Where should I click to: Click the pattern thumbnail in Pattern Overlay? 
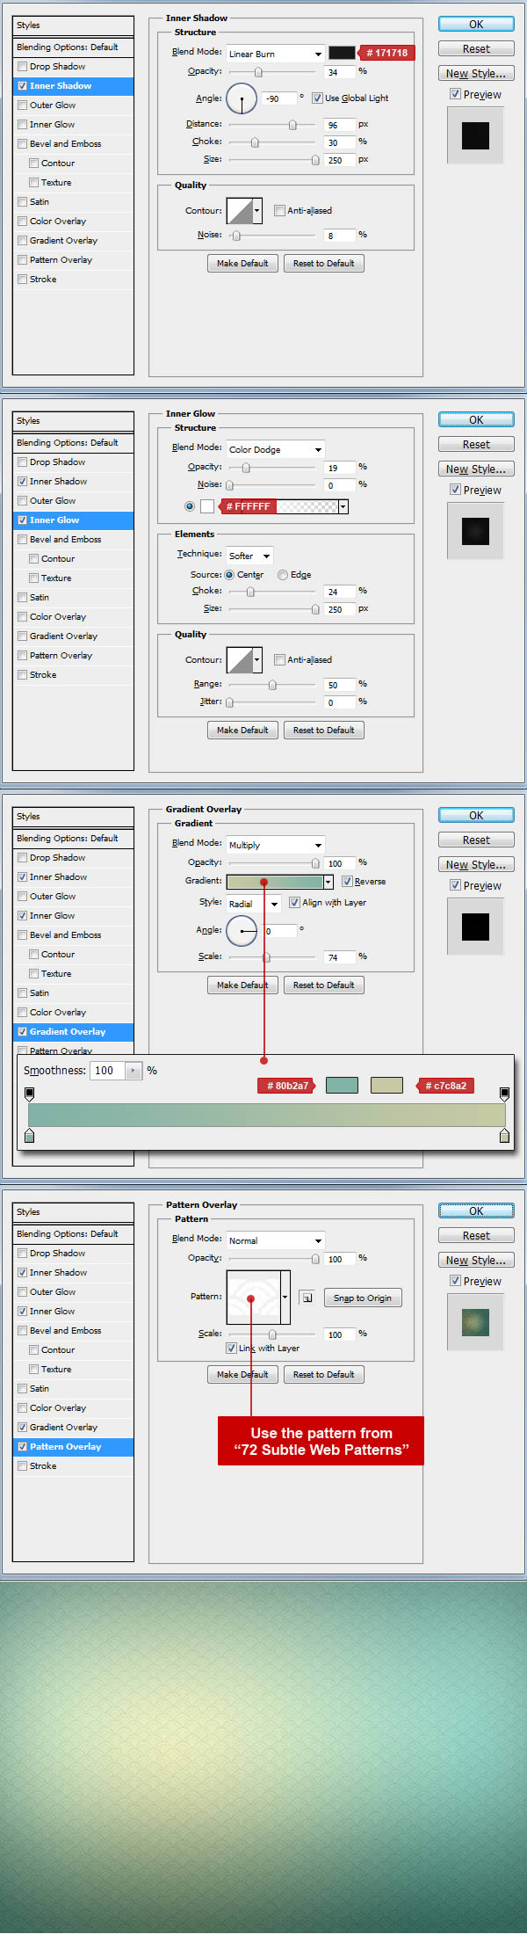[x=253, y=1297]
